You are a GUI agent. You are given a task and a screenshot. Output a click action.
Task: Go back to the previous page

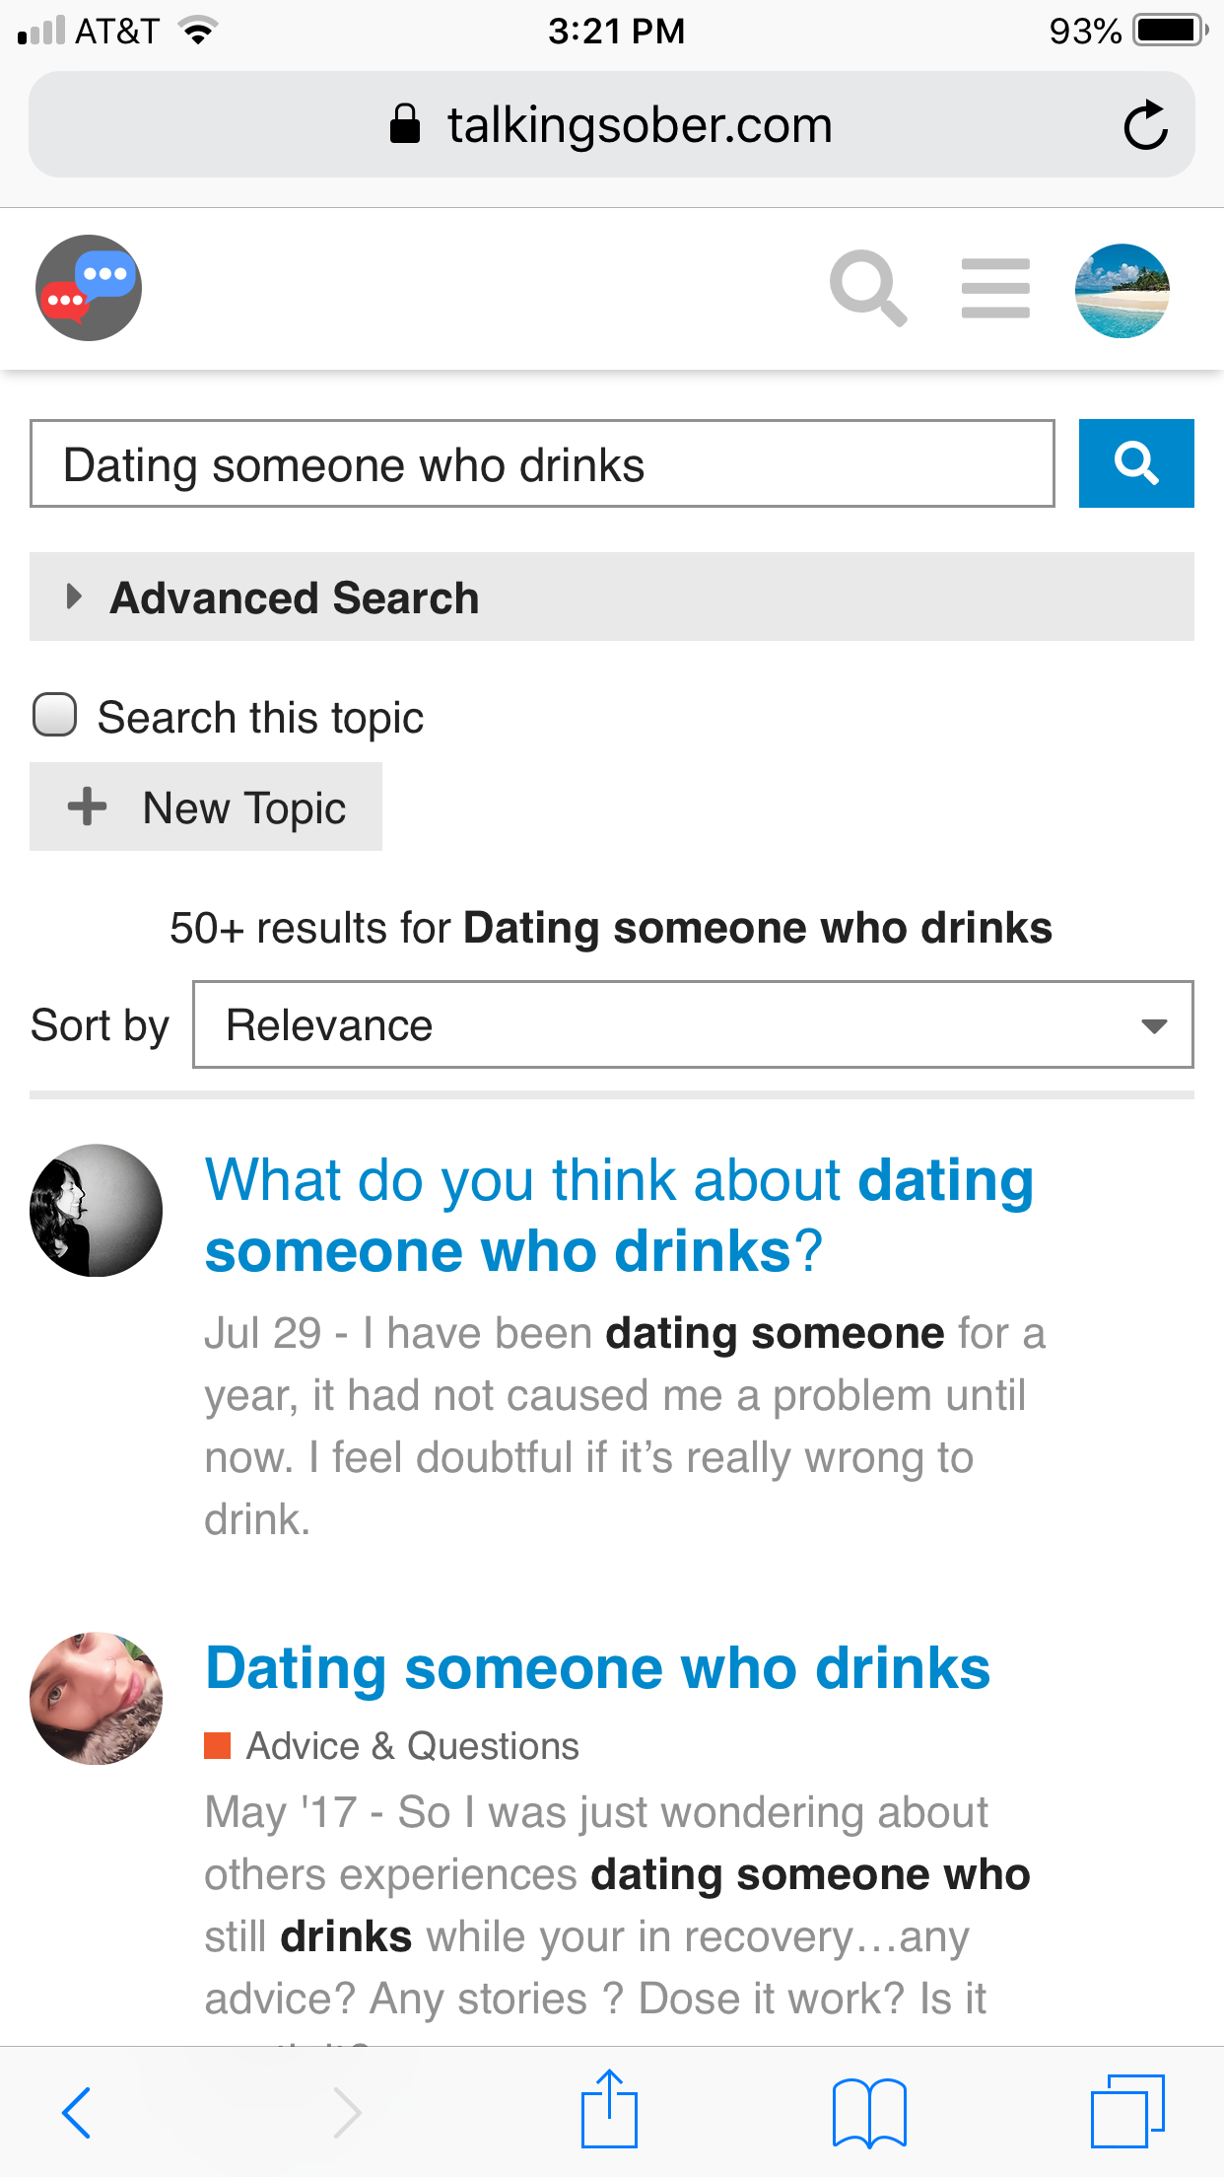click(77, 2112)
